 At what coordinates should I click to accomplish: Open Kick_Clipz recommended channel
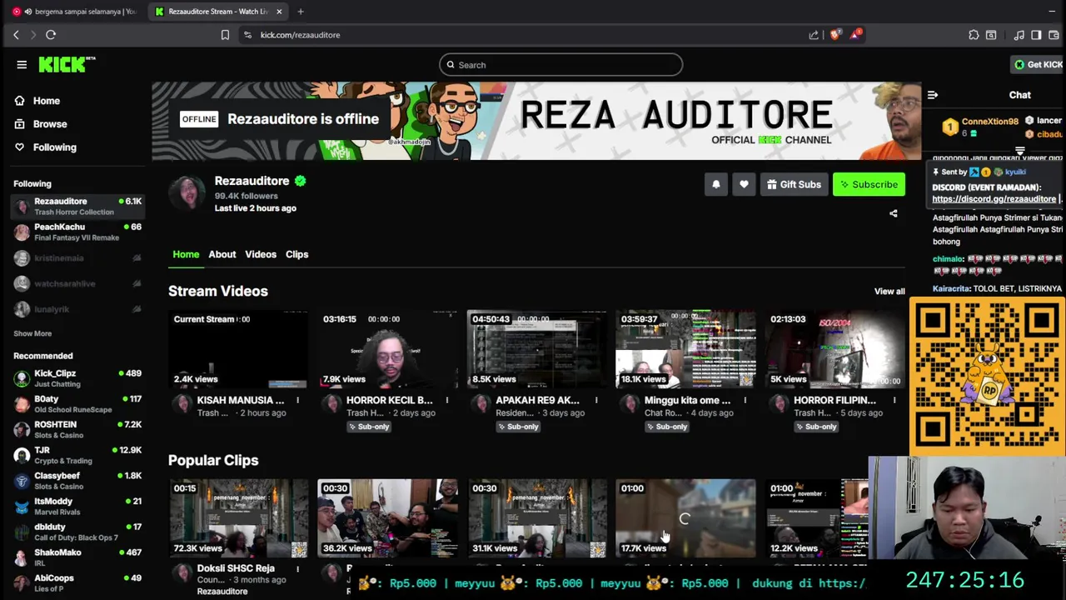coord(77,378)
